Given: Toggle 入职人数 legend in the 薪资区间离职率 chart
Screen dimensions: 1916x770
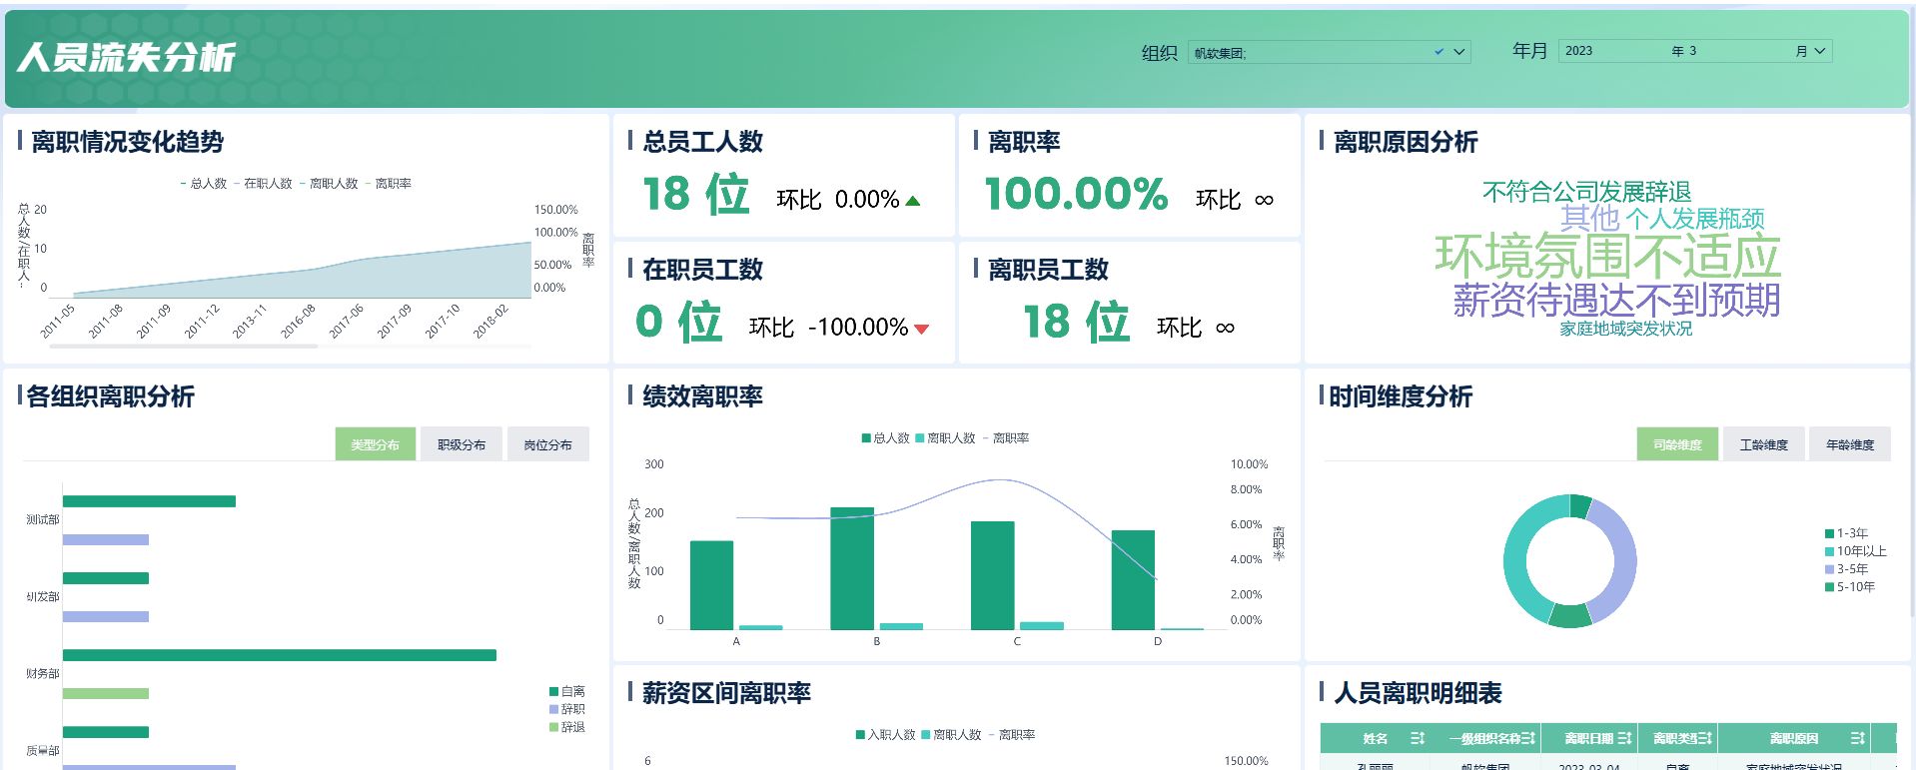Looking at the screenshot, I should pos(885,735).
